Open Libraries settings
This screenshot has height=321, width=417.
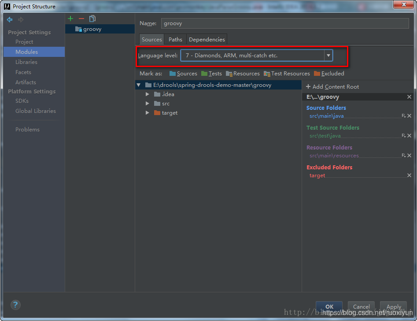point(26,62)
